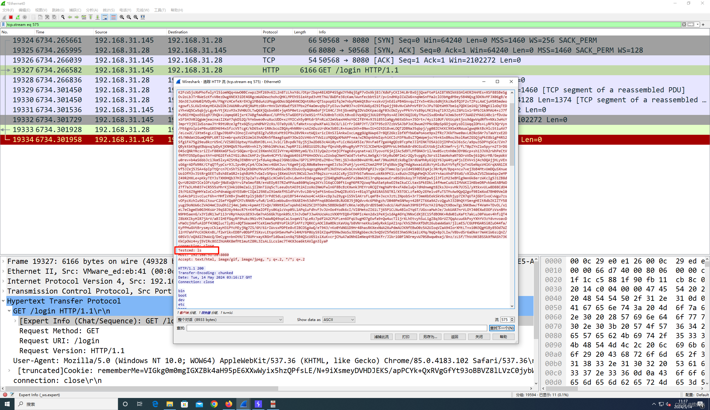Click the 滤掉此流 button
The height and width of the screenshot is (410, 710).
[381, 337]
